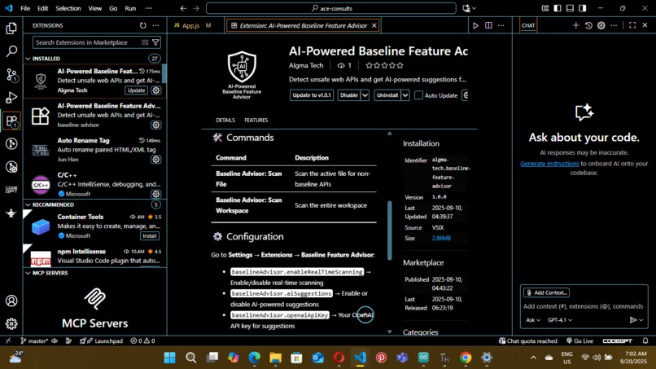The image size is (656, 369).
Task: Open the CodeGPT activity bar icon
Action: click(11, 190)
